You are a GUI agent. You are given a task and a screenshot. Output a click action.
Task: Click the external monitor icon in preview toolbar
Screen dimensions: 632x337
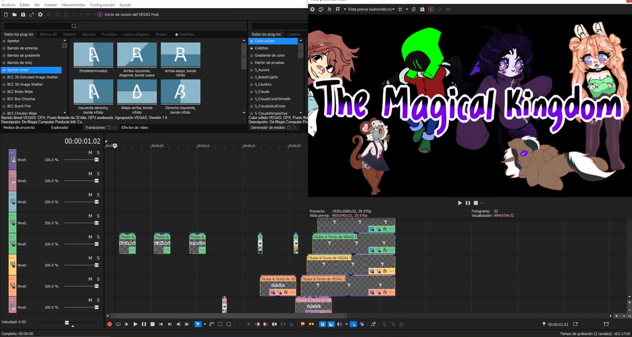(321, 9)
